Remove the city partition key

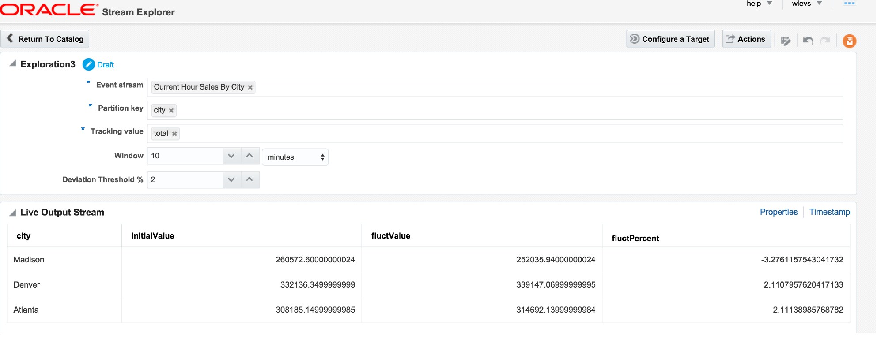click(171, 111)
